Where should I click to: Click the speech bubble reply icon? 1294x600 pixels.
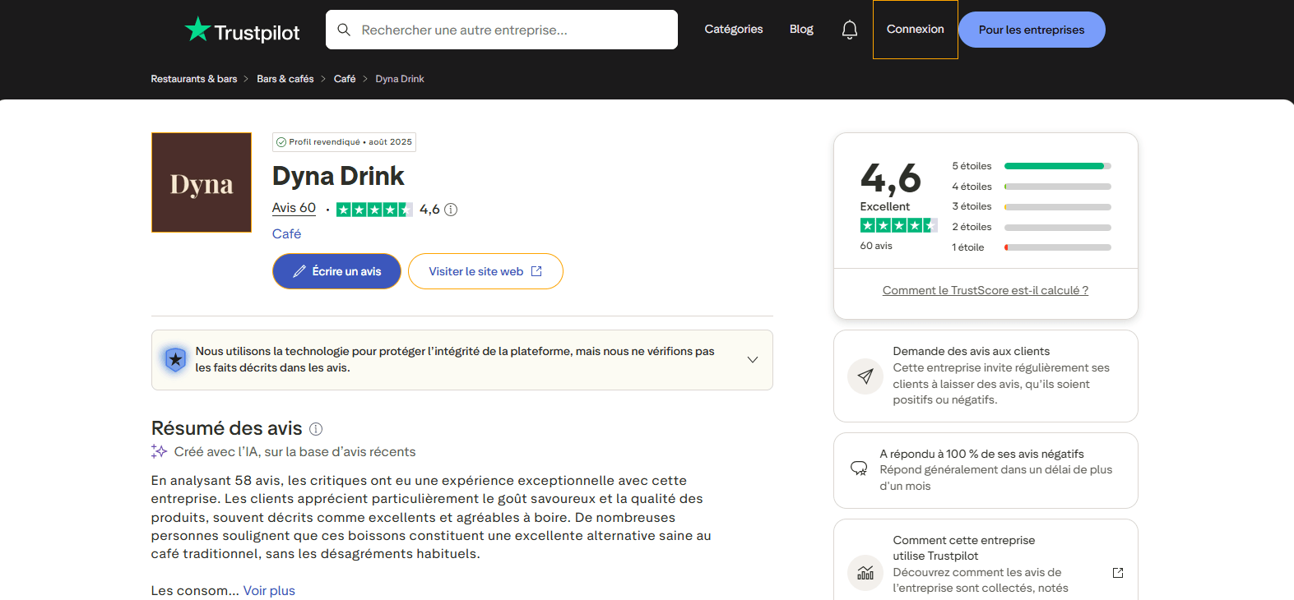click(x=859, y=468)
